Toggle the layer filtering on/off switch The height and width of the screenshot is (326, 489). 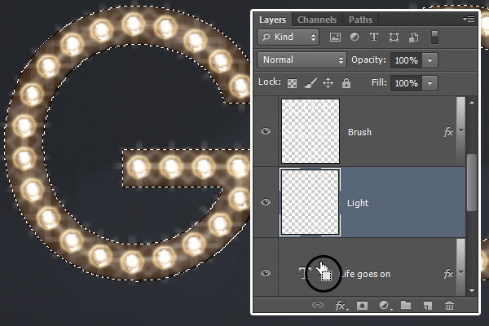[x=435, y=37]
